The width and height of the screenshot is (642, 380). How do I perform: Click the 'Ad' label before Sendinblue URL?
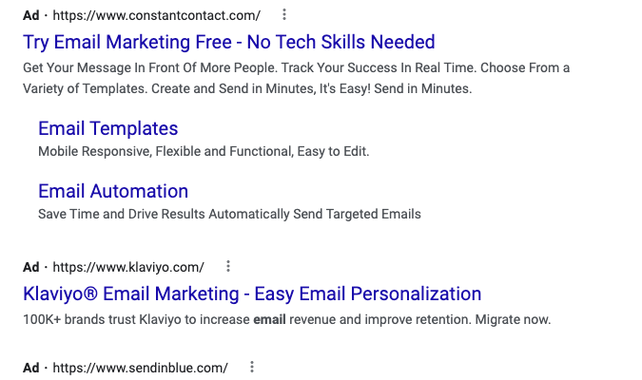coord(31,368)
